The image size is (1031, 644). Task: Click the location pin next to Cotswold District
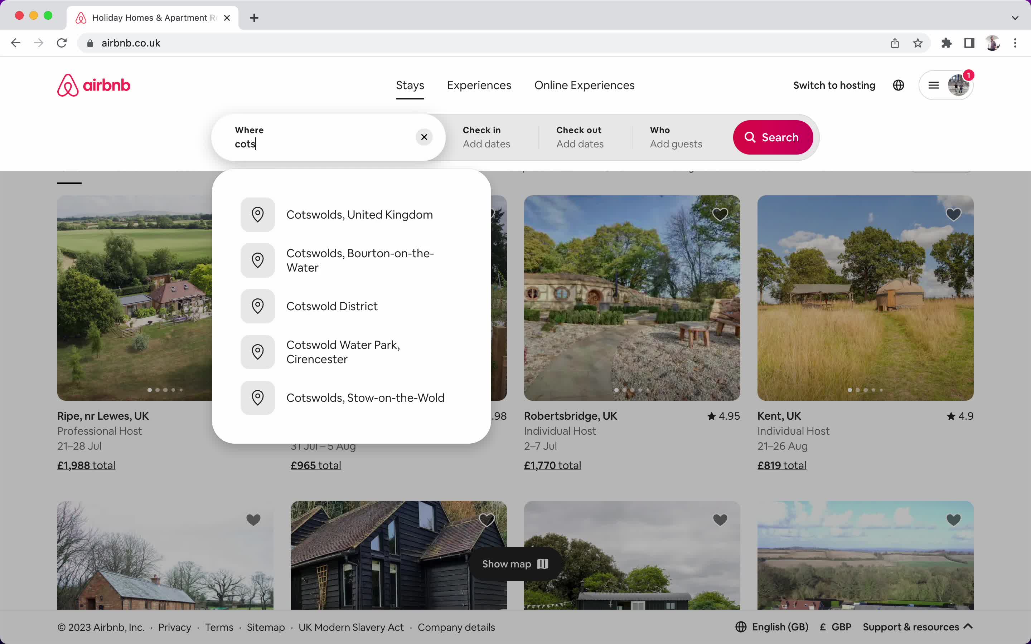coord(257,306)
